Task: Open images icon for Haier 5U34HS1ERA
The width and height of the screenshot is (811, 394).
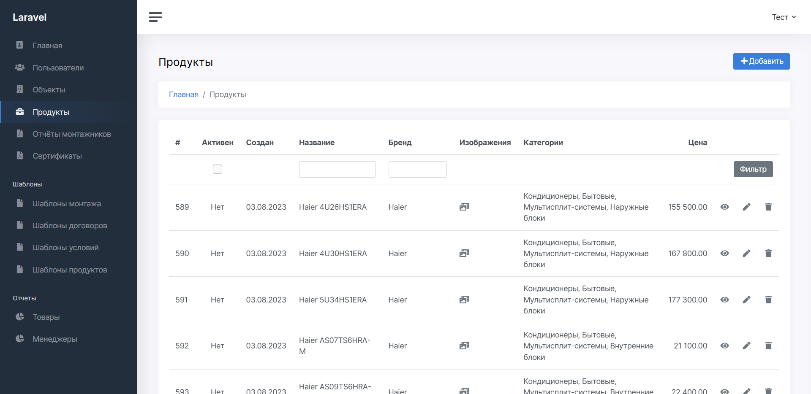Action: (464, 300)
